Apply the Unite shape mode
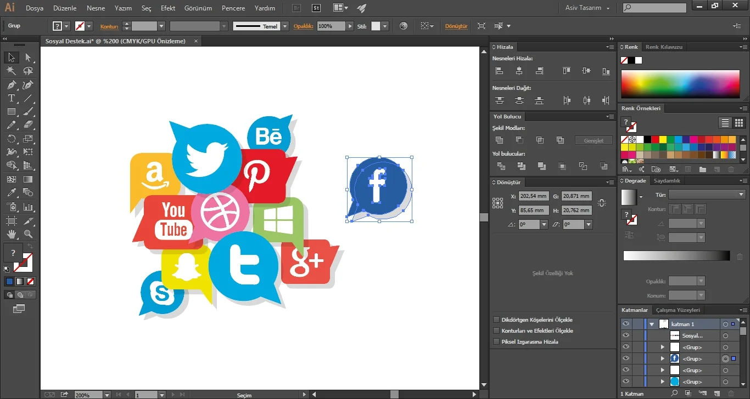 (x=499, y=140)
